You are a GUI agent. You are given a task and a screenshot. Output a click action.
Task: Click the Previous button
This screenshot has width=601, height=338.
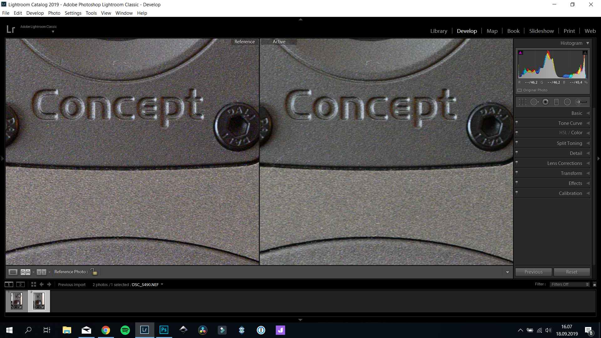[533, 272]
